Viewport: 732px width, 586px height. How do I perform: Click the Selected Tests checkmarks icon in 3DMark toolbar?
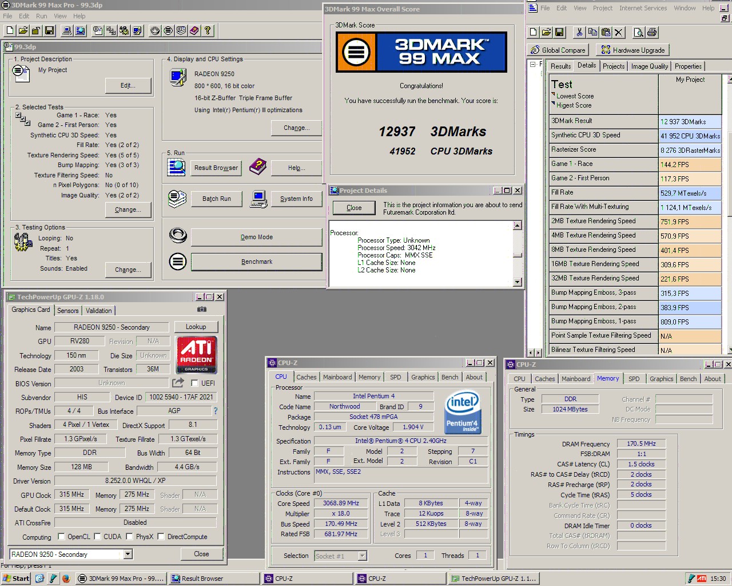111,30
